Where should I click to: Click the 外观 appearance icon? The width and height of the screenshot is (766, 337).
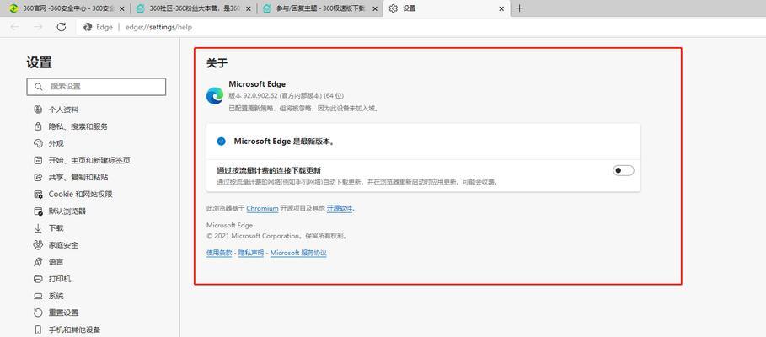tap(38, 143)
